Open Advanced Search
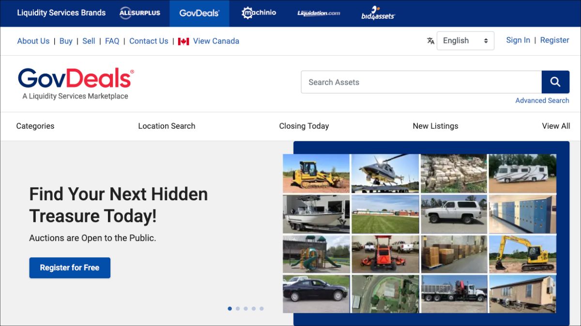This screenshot has height=326, width=581. (542, 100)
